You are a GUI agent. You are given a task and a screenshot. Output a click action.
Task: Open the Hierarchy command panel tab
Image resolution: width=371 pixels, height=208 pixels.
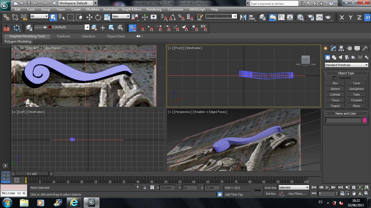click(x=341, y=48)
